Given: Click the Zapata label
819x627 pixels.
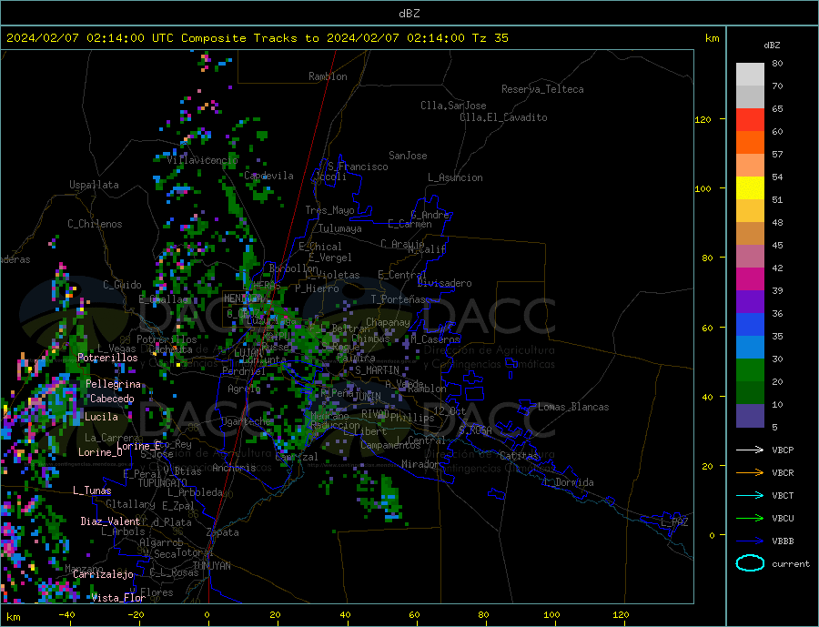Looking at the screenshot, I should pyautogui.click(x=223, y=532).
